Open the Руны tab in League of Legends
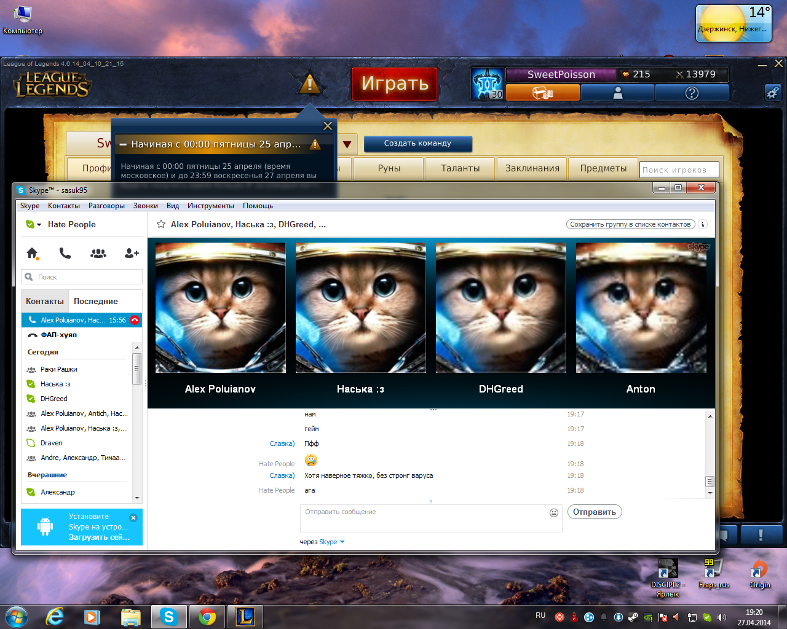 (389, 168)
